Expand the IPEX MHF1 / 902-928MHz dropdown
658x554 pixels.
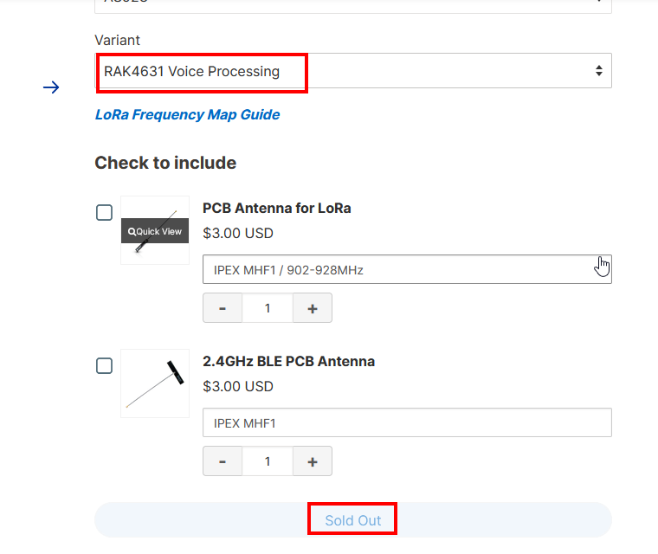coord(407,269)
